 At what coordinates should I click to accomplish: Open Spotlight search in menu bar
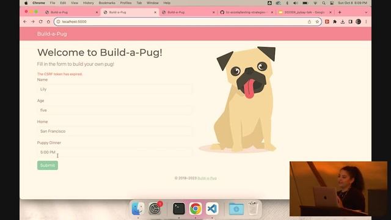(324, 3)
